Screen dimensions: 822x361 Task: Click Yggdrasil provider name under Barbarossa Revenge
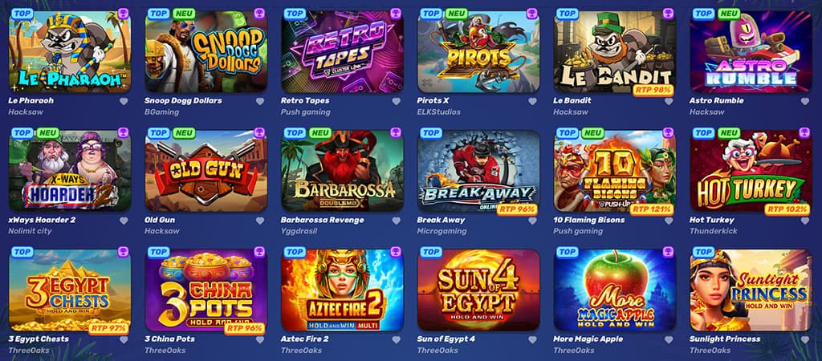(x=299, y=231)
